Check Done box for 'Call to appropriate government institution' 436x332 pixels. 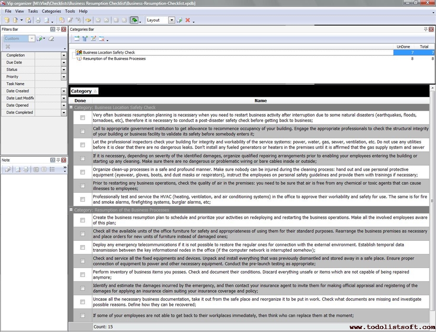click(x=83, y=131)
